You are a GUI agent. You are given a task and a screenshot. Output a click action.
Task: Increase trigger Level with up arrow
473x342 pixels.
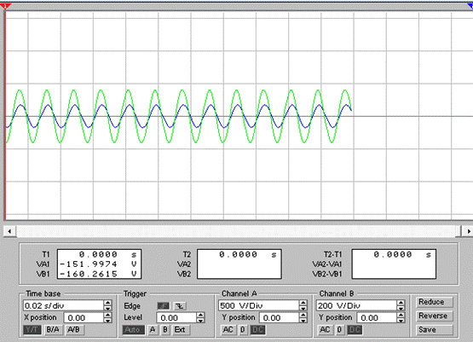coord(200,315)
